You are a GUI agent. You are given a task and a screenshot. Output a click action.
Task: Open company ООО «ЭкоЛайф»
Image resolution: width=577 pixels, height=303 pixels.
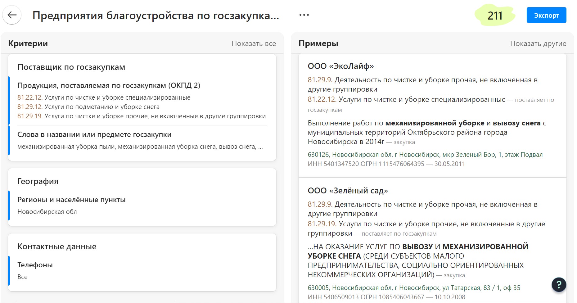pos(340,66)
